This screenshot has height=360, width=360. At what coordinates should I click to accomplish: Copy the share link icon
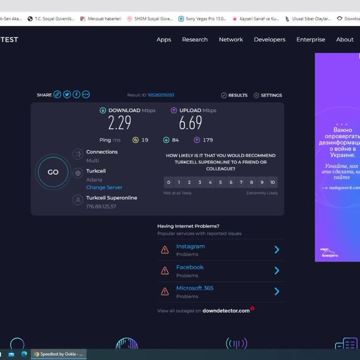pos(57,94)
